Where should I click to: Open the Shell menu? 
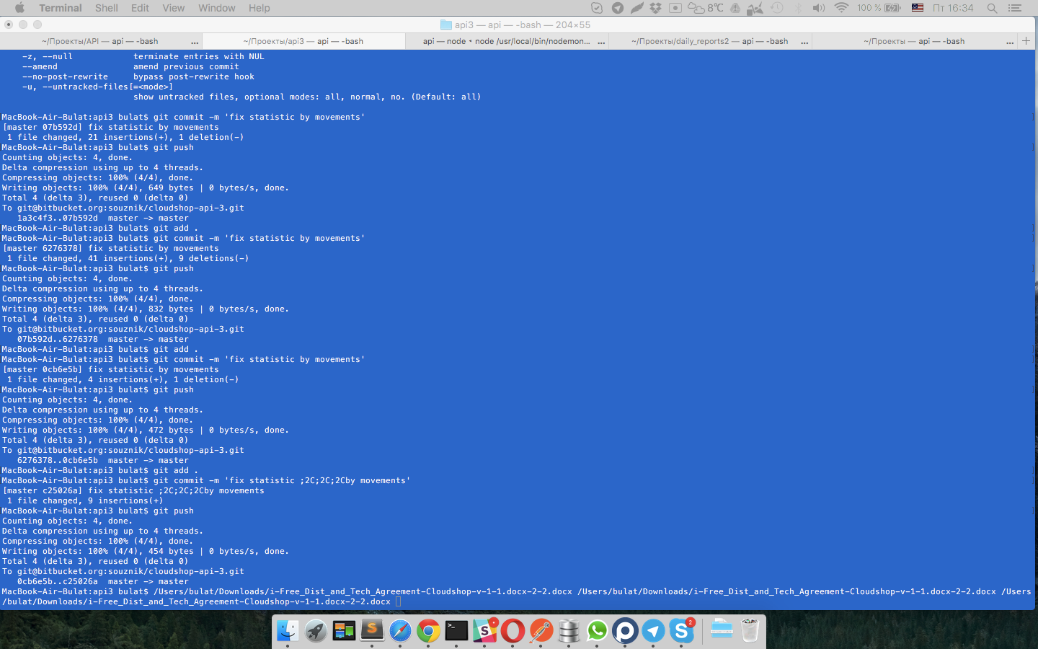(x=106, y=8)
